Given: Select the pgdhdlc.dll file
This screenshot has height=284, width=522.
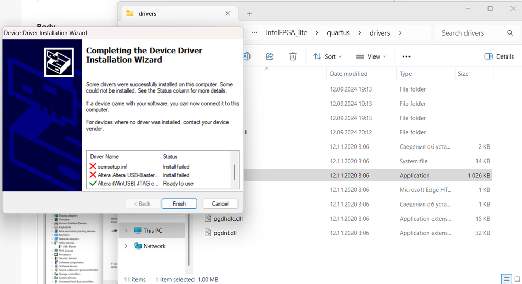Looking at the screenshot, I should pyautogui.click(x=224, y=219).
